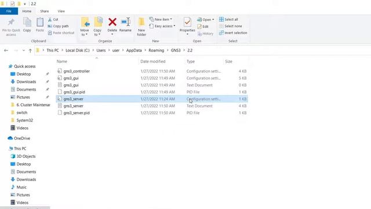Image resolution: width=371 pixels, height=209 pixels.
Task: Click the Paste ribbon icon
Action: (x=40, y=23)
